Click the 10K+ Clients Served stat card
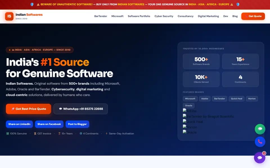270x168 pixels. coord(201,79)
